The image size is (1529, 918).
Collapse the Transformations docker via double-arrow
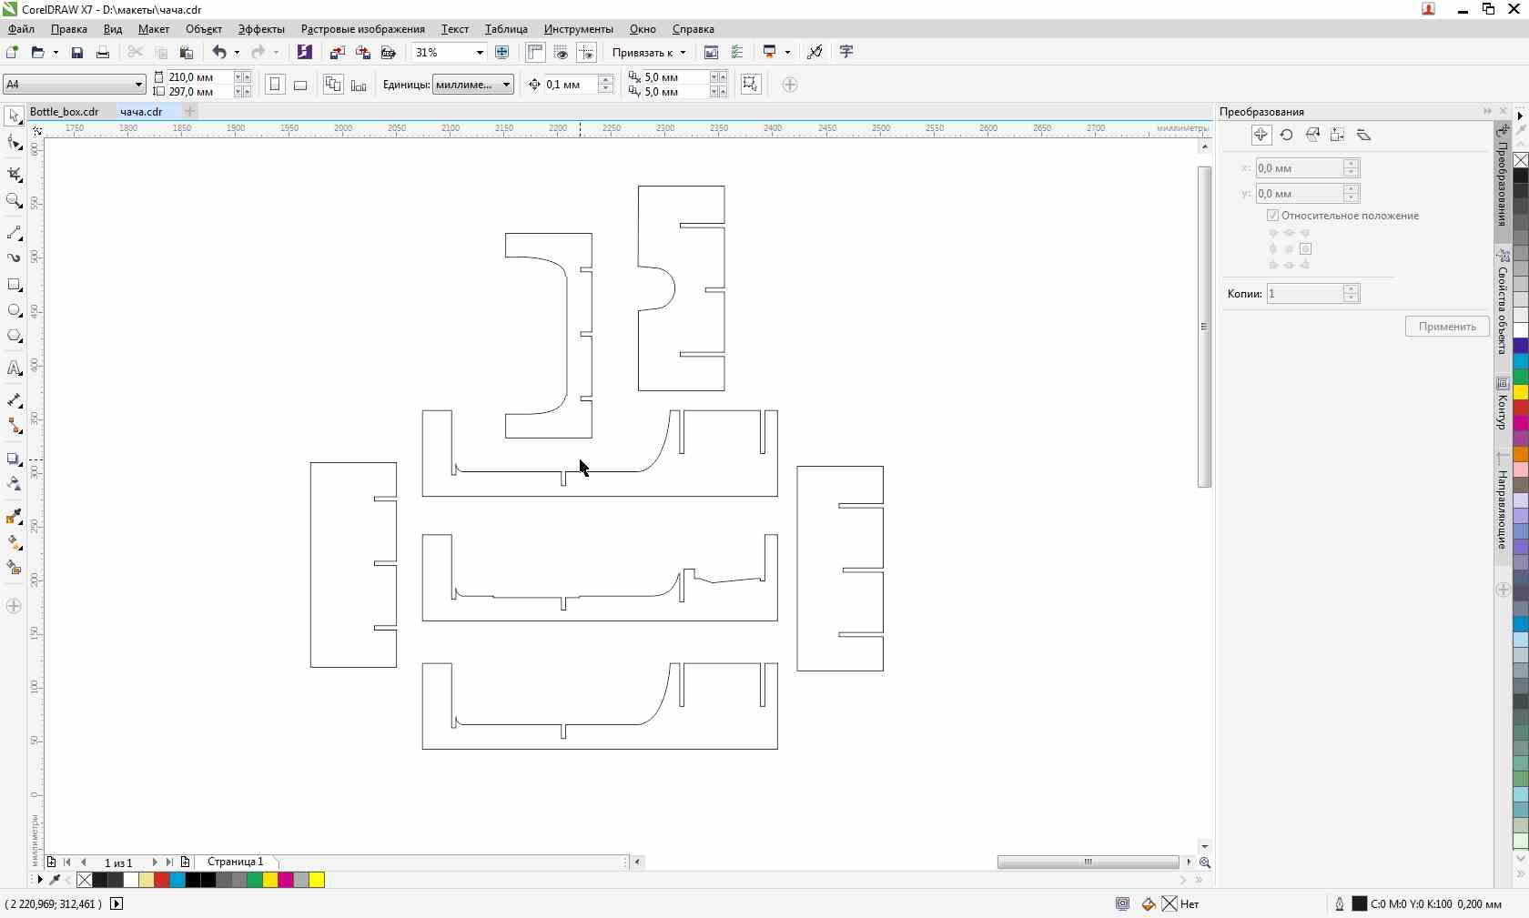[x=1487, y=111]
